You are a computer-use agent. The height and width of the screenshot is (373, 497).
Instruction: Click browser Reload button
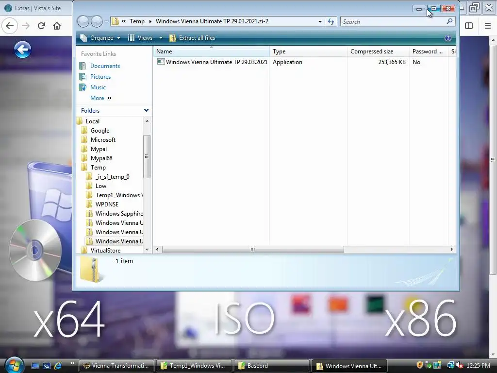click(x=41, y=26)
